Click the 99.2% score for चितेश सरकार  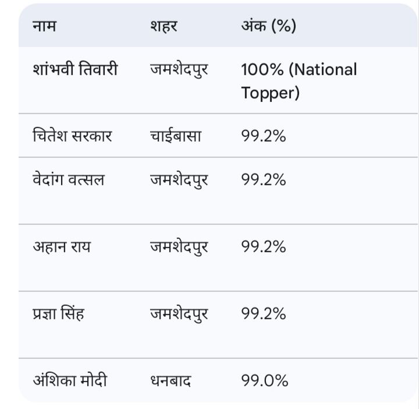tap(264, 136)
